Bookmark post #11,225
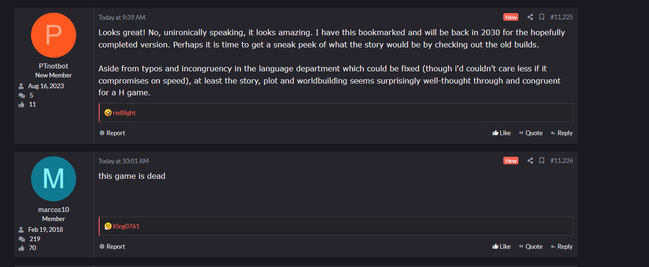 pos(541,17)
